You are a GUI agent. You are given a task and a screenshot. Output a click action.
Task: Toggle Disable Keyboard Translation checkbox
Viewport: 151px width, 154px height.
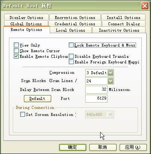(71, 56)
